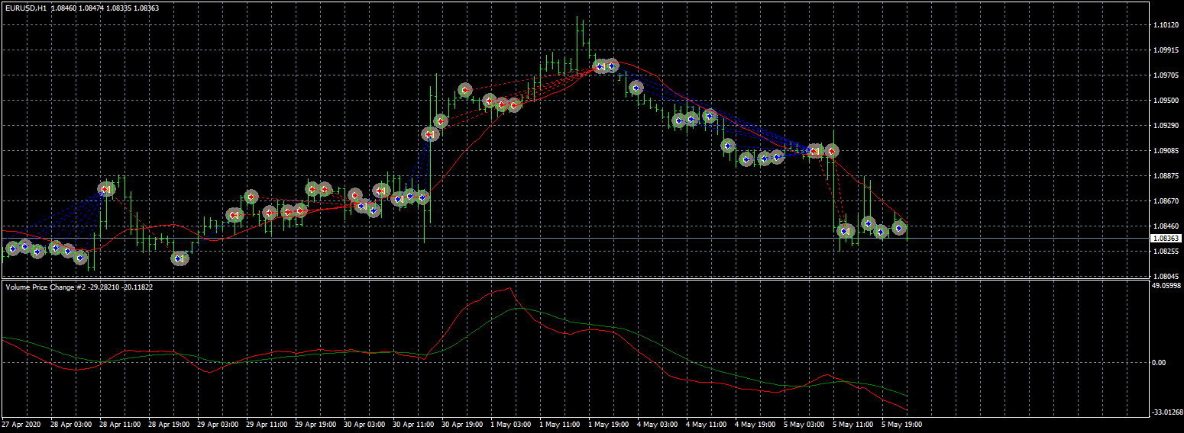Click the 30 Apr 19:00 time label
Screen dimensions: 1184x433
462,423
